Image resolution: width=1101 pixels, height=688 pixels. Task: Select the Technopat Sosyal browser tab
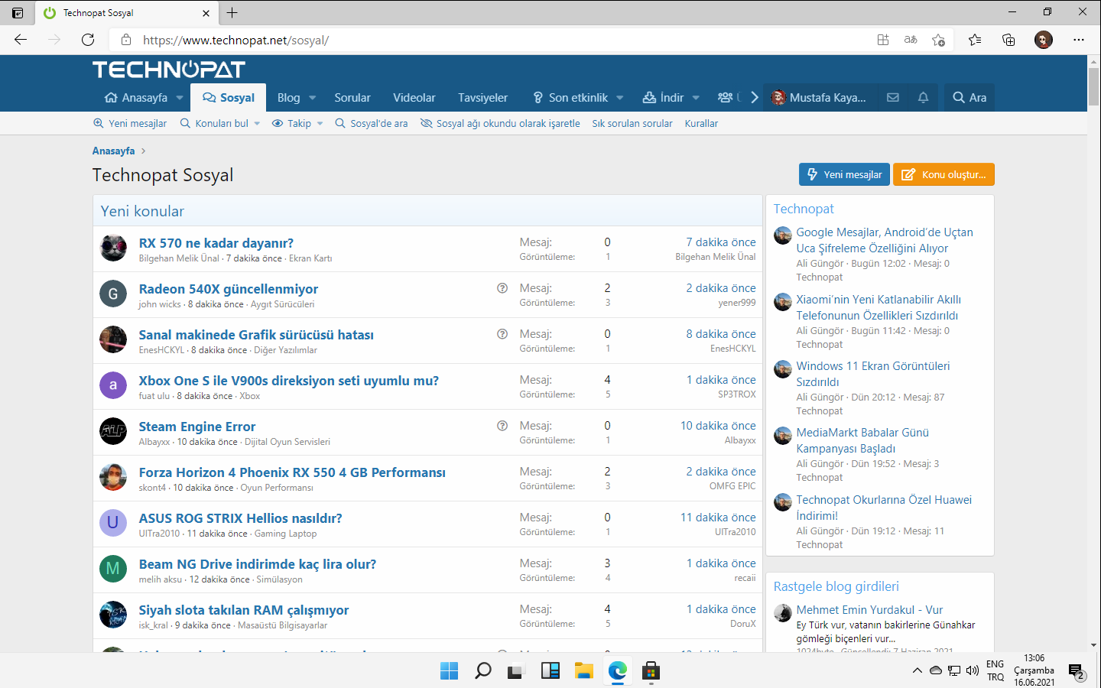click(x=126, y=13)
